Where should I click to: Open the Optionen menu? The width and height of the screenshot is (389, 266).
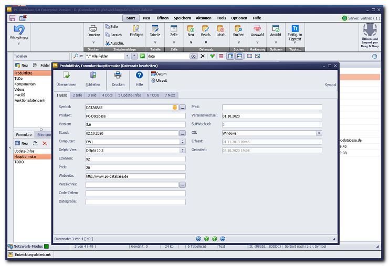(239, 18)
